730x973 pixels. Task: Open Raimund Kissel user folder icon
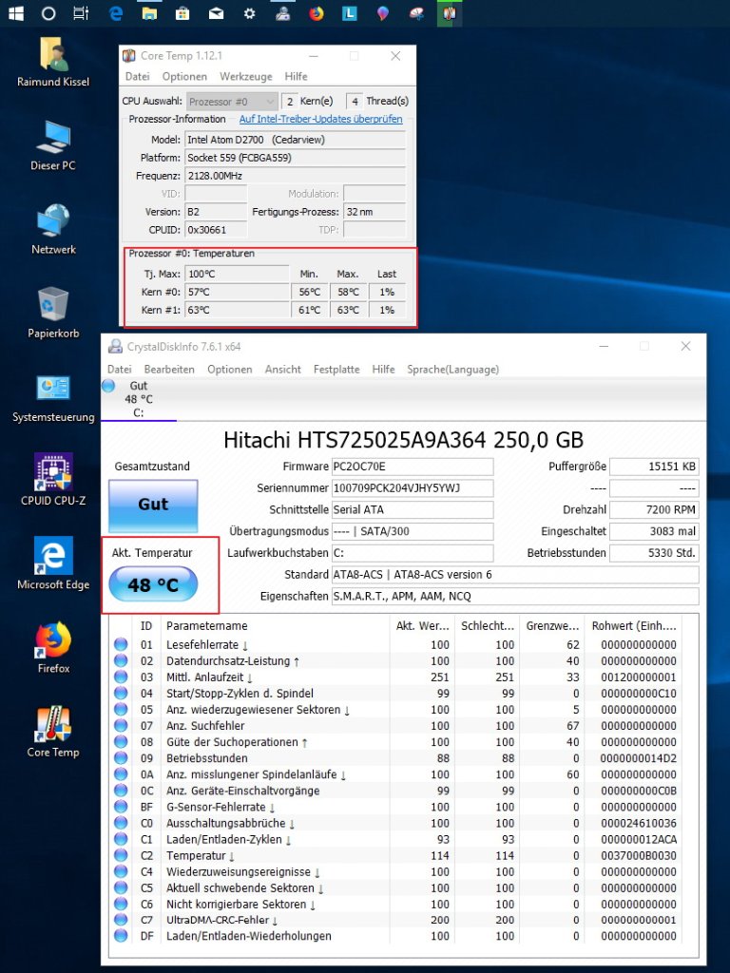[53, 62]
